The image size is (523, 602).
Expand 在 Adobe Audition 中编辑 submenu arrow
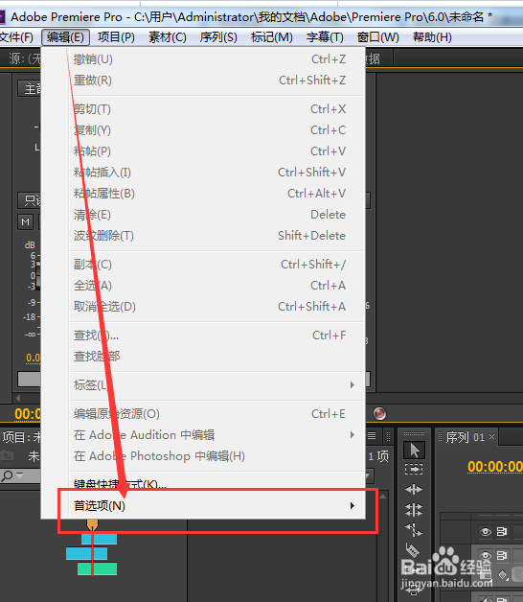tap(352, 434)
